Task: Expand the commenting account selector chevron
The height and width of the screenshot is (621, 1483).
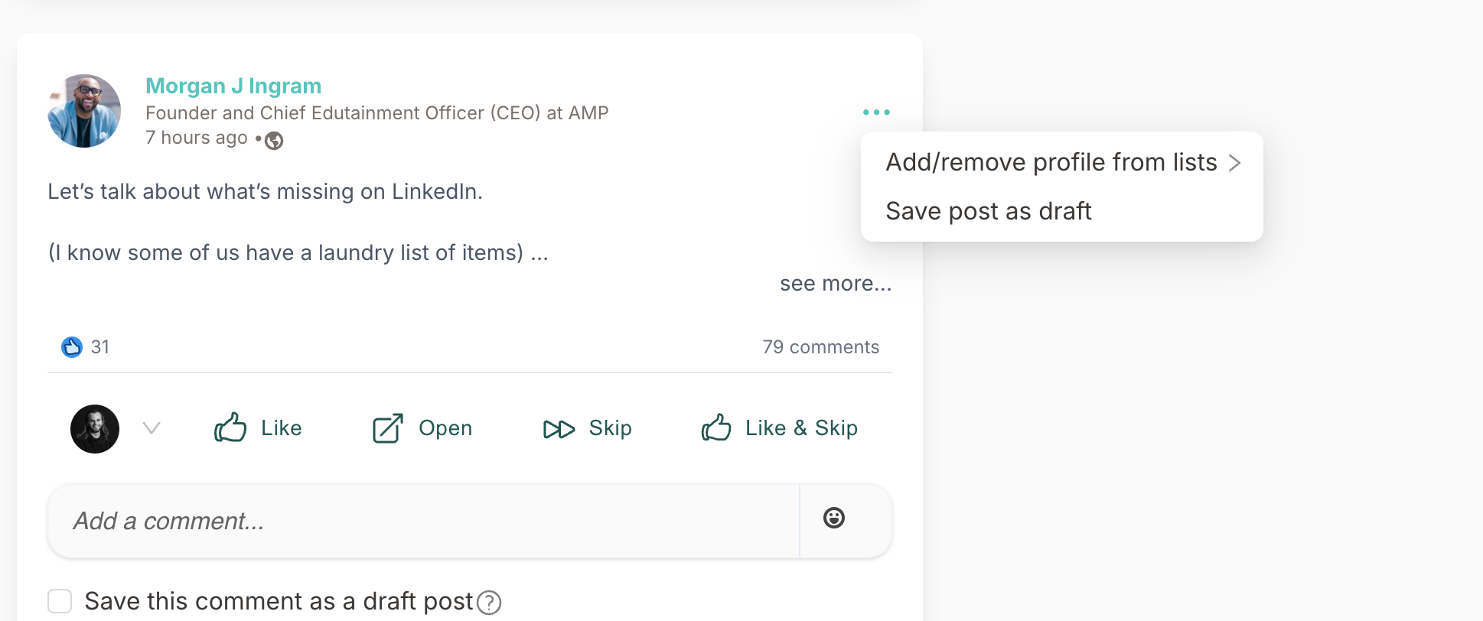Action: pyautogui.click(x=152, y=428)
